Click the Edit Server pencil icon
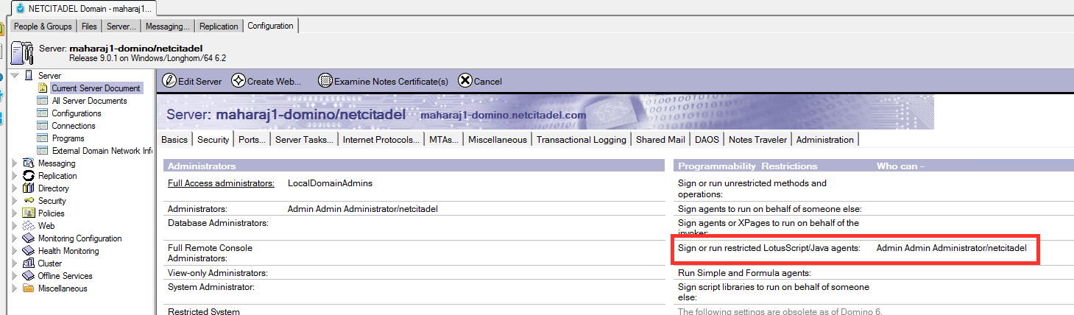 [x=169, y=81]
